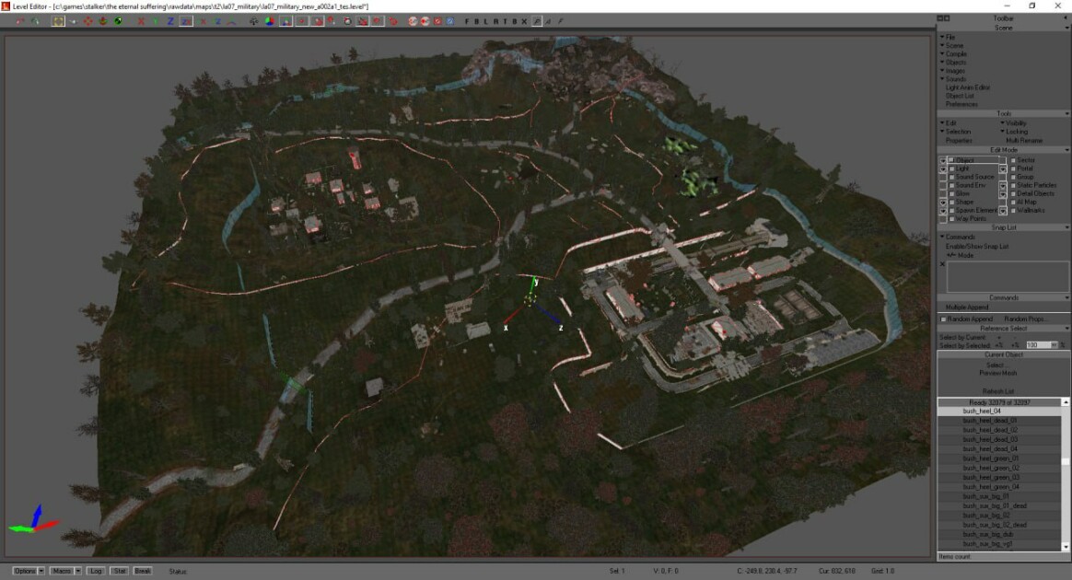Image resolution: width=1072 pixels, height=580 pixels.
Task: Select the red X axis constraint
Action: [x=141, y=21]
